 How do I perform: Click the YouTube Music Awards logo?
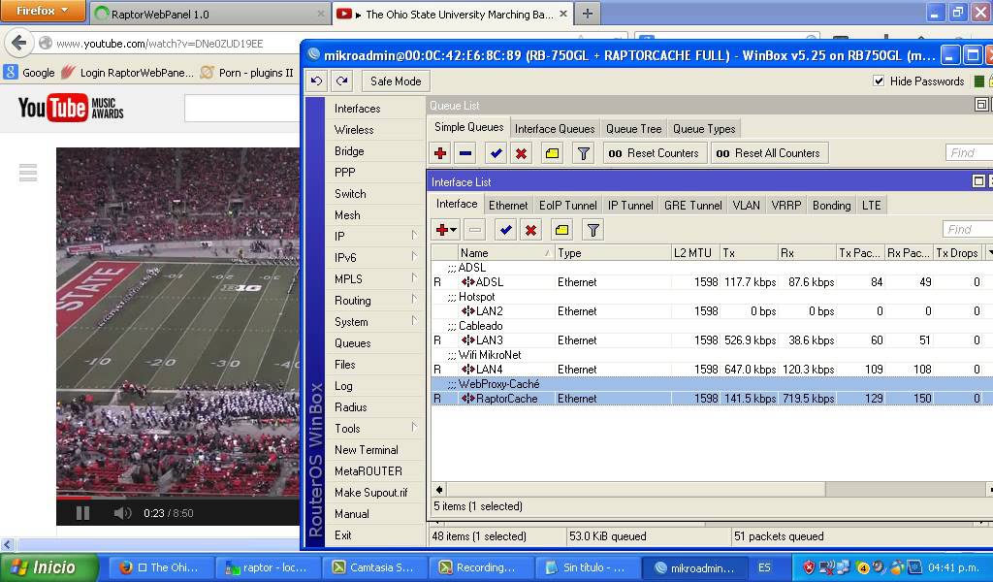[71, 108]
